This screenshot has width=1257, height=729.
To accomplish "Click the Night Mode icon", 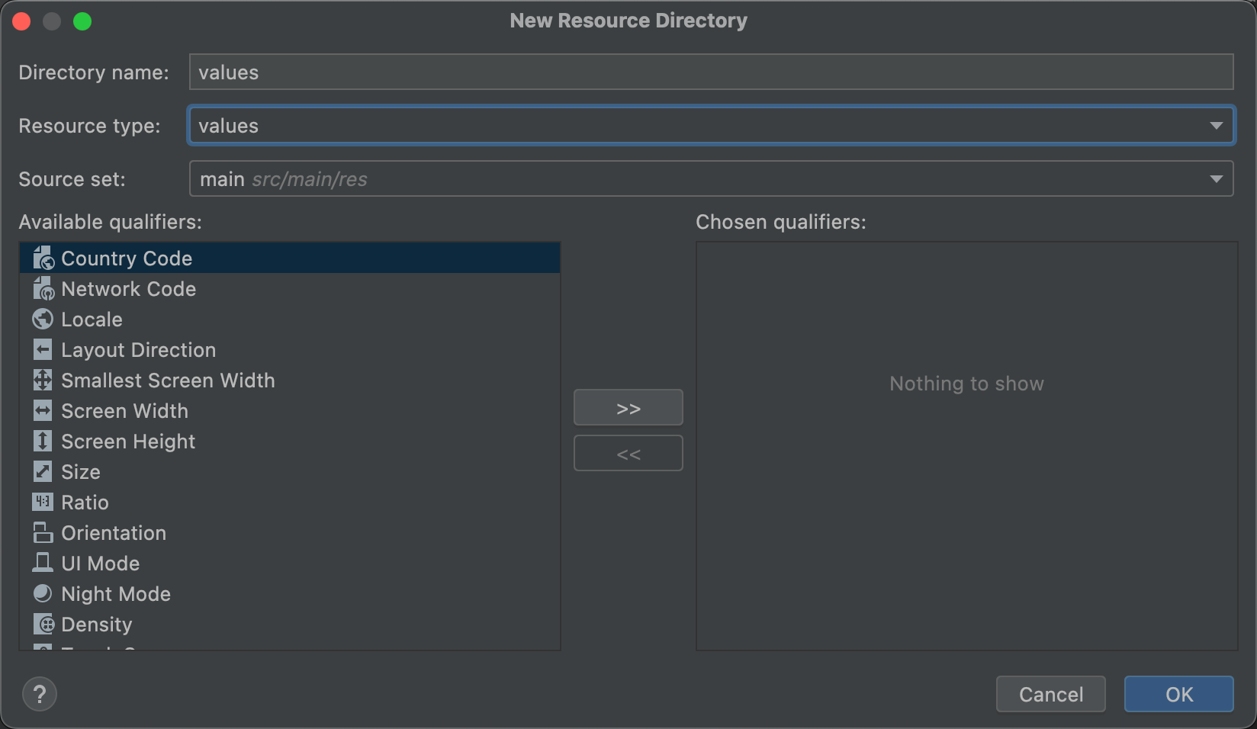I will point(43,593).
